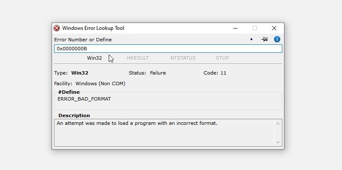
Task: Click the ERROR_BAD_FORMAT define text
Action: [84, 99]
